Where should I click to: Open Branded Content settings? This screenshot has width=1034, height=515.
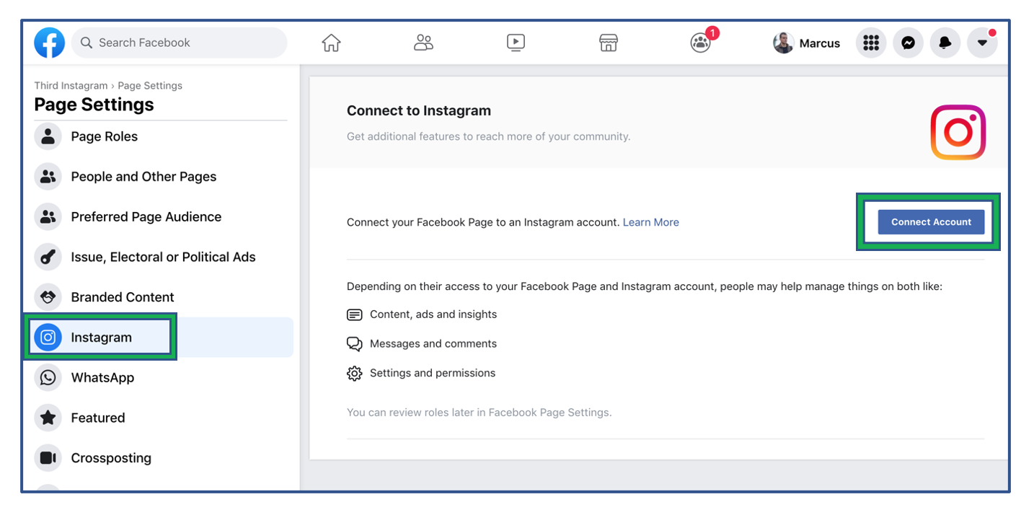[x=160, y=297]
